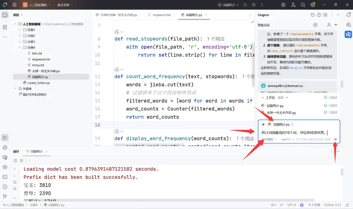Click the UTF-8 encoding in status bar
Image resolution: width=353 pixels, height=209 pixels.
tap(291, 205)
